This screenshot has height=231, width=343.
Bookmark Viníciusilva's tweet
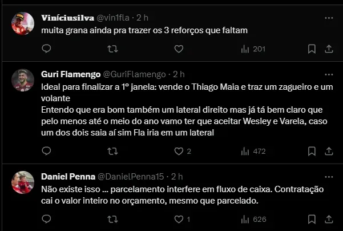[x=312, y=49]
